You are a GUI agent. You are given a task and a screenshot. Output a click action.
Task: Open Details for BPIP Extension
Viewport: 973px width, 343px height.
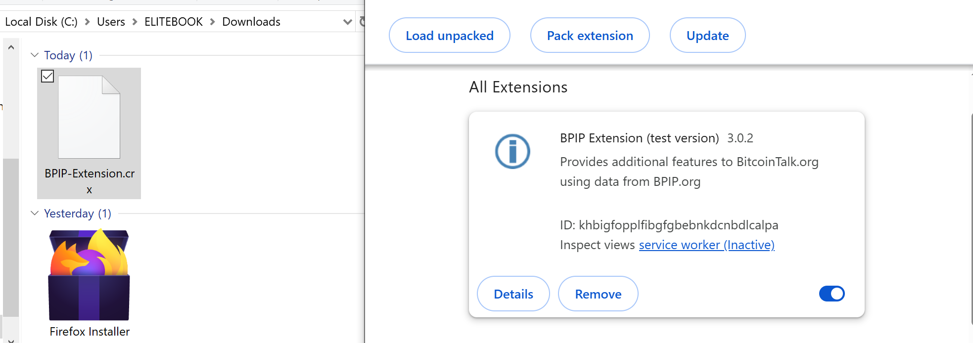pyautogui.click(x=513, y=294)
